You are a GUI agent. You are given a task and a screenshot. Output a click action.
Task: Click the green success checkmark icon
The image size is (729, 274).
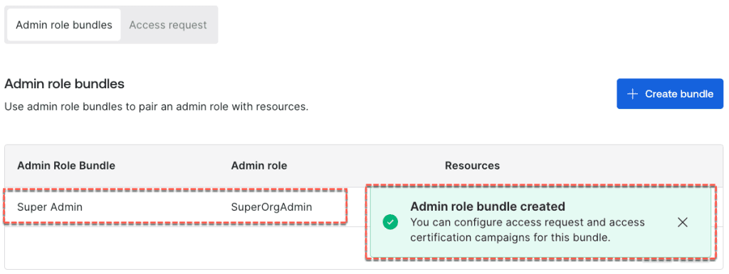click(391, 223)
